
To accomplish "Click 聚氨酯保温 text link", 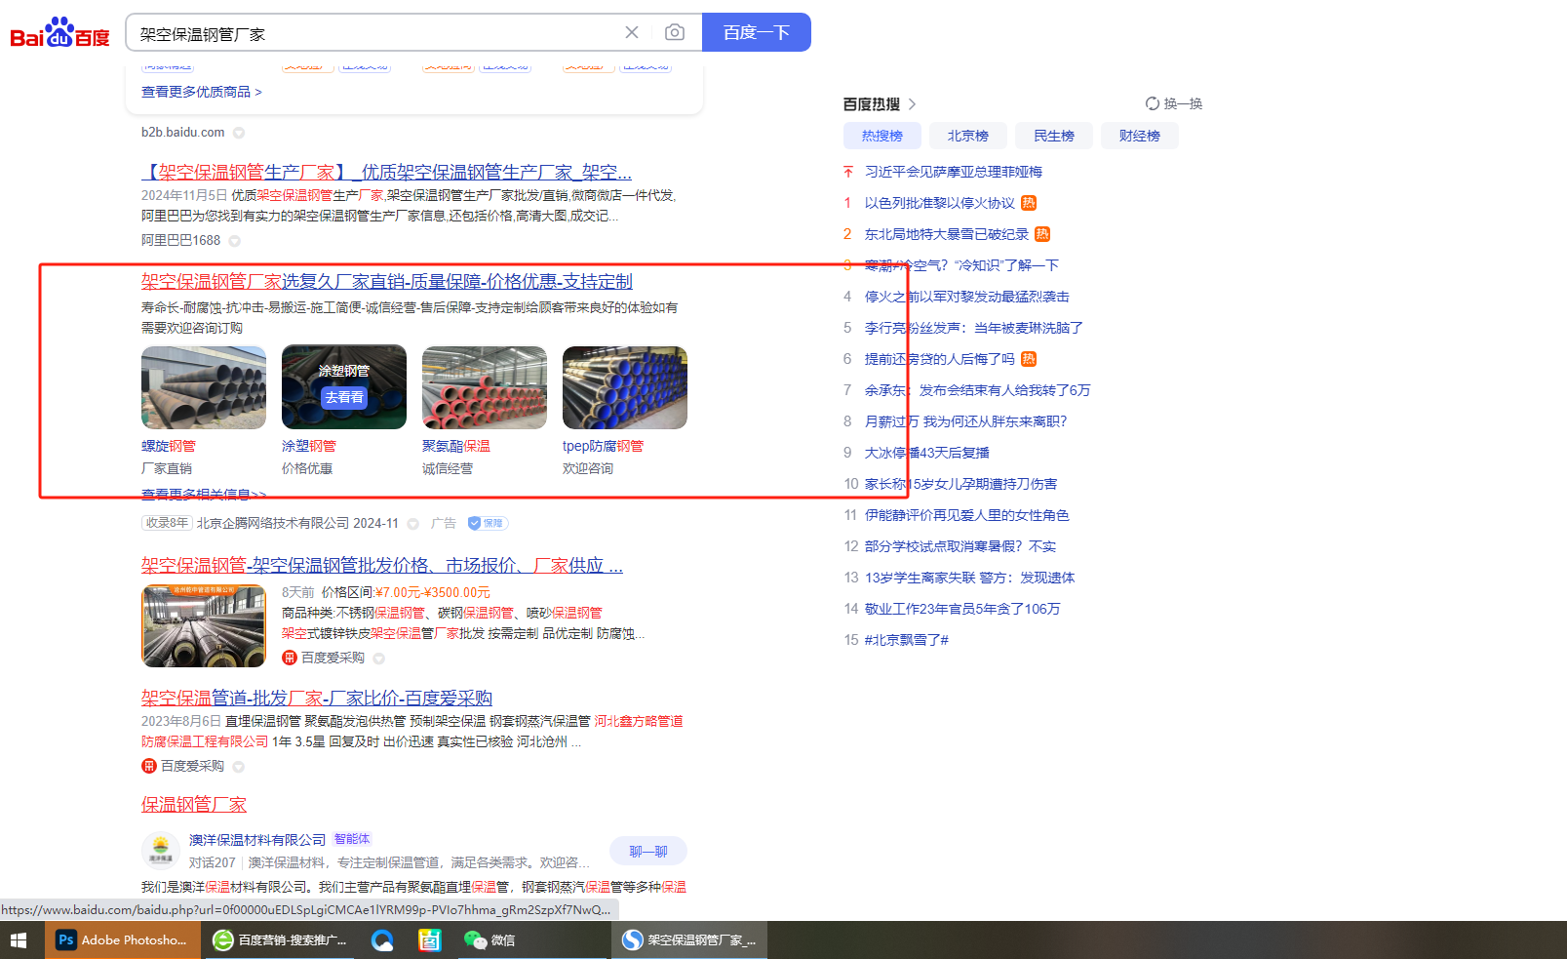I will [x=456, y=446].
